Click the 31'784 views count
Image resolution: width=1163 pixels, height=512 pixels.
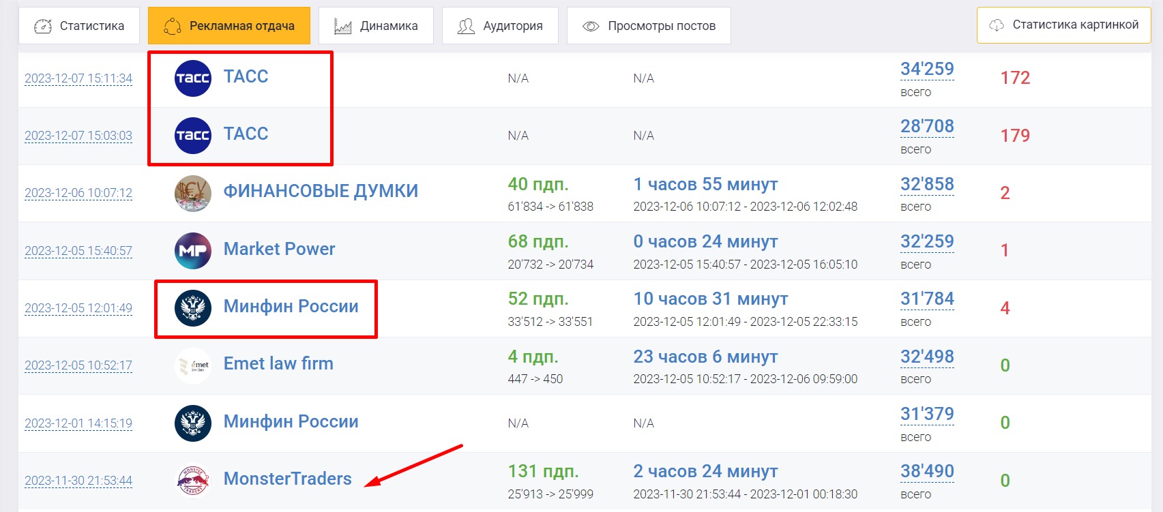point(927,299)
